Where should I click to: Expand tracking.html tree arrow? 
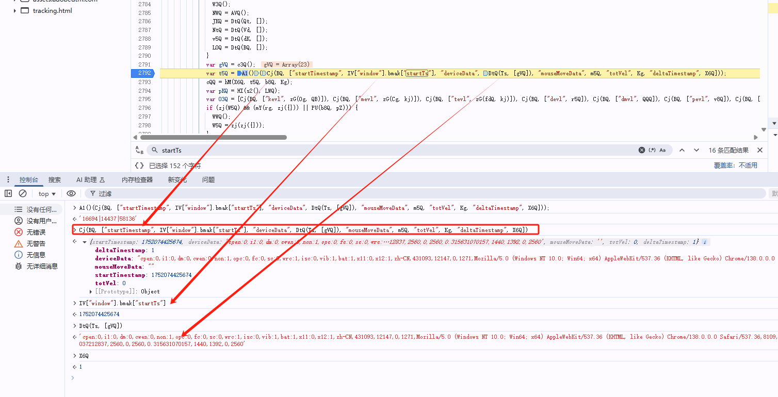point(14,10)
